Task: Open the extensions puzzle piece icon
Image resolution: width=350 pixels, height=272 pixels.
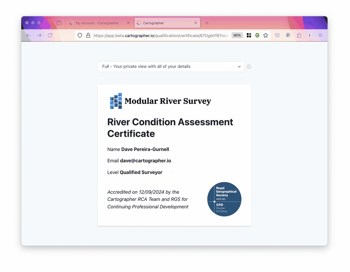Action: tap(299, 35)
